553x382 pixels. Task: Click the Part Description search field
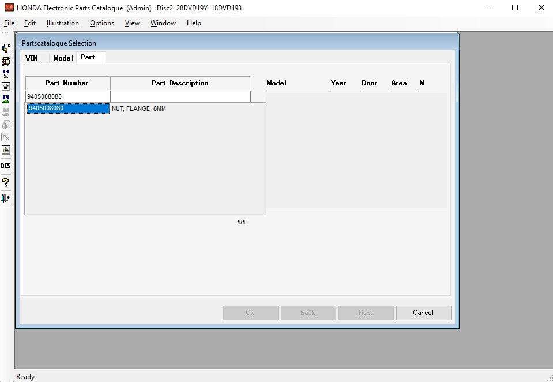coord(180,96)
